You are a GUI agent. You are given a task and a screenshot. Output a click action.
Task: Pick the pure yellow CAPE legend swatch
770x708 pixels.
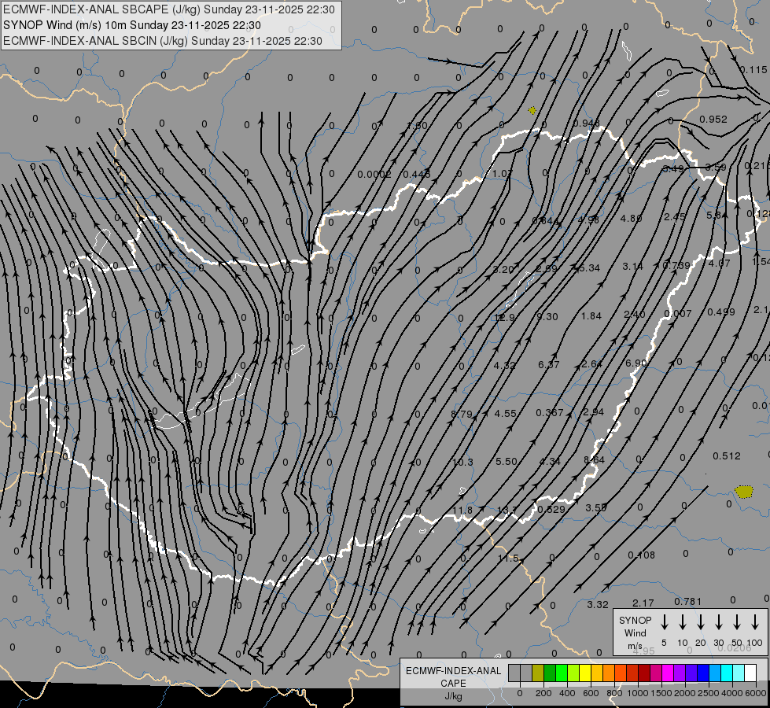pos(585,673)
